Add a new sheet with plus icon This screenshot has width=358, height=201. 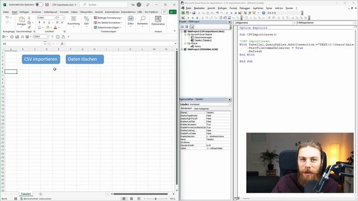coord(40,194)
